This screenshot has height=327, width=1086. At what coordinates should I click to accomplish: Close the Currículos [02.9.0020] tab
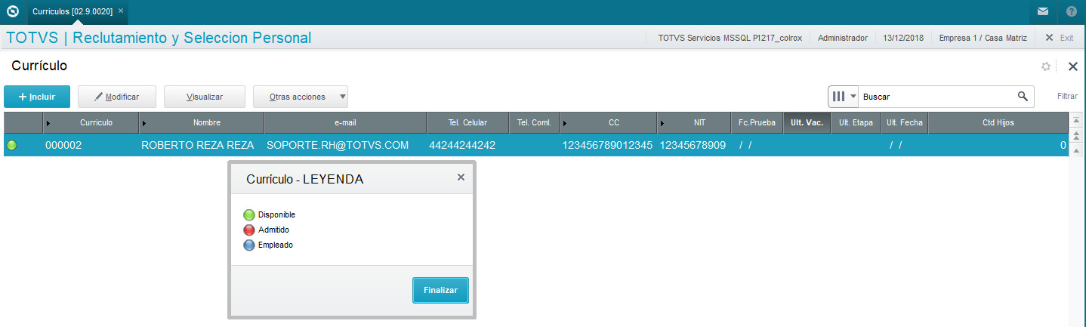122,11
